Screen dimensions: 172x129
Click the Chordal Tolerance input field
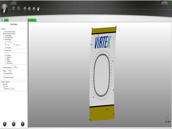pyautogui.click(x=14, y=67)
